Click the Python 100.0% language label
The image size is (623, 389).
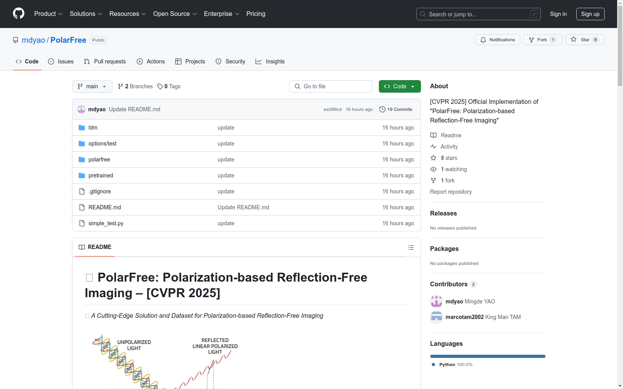[x=452, y=364]
